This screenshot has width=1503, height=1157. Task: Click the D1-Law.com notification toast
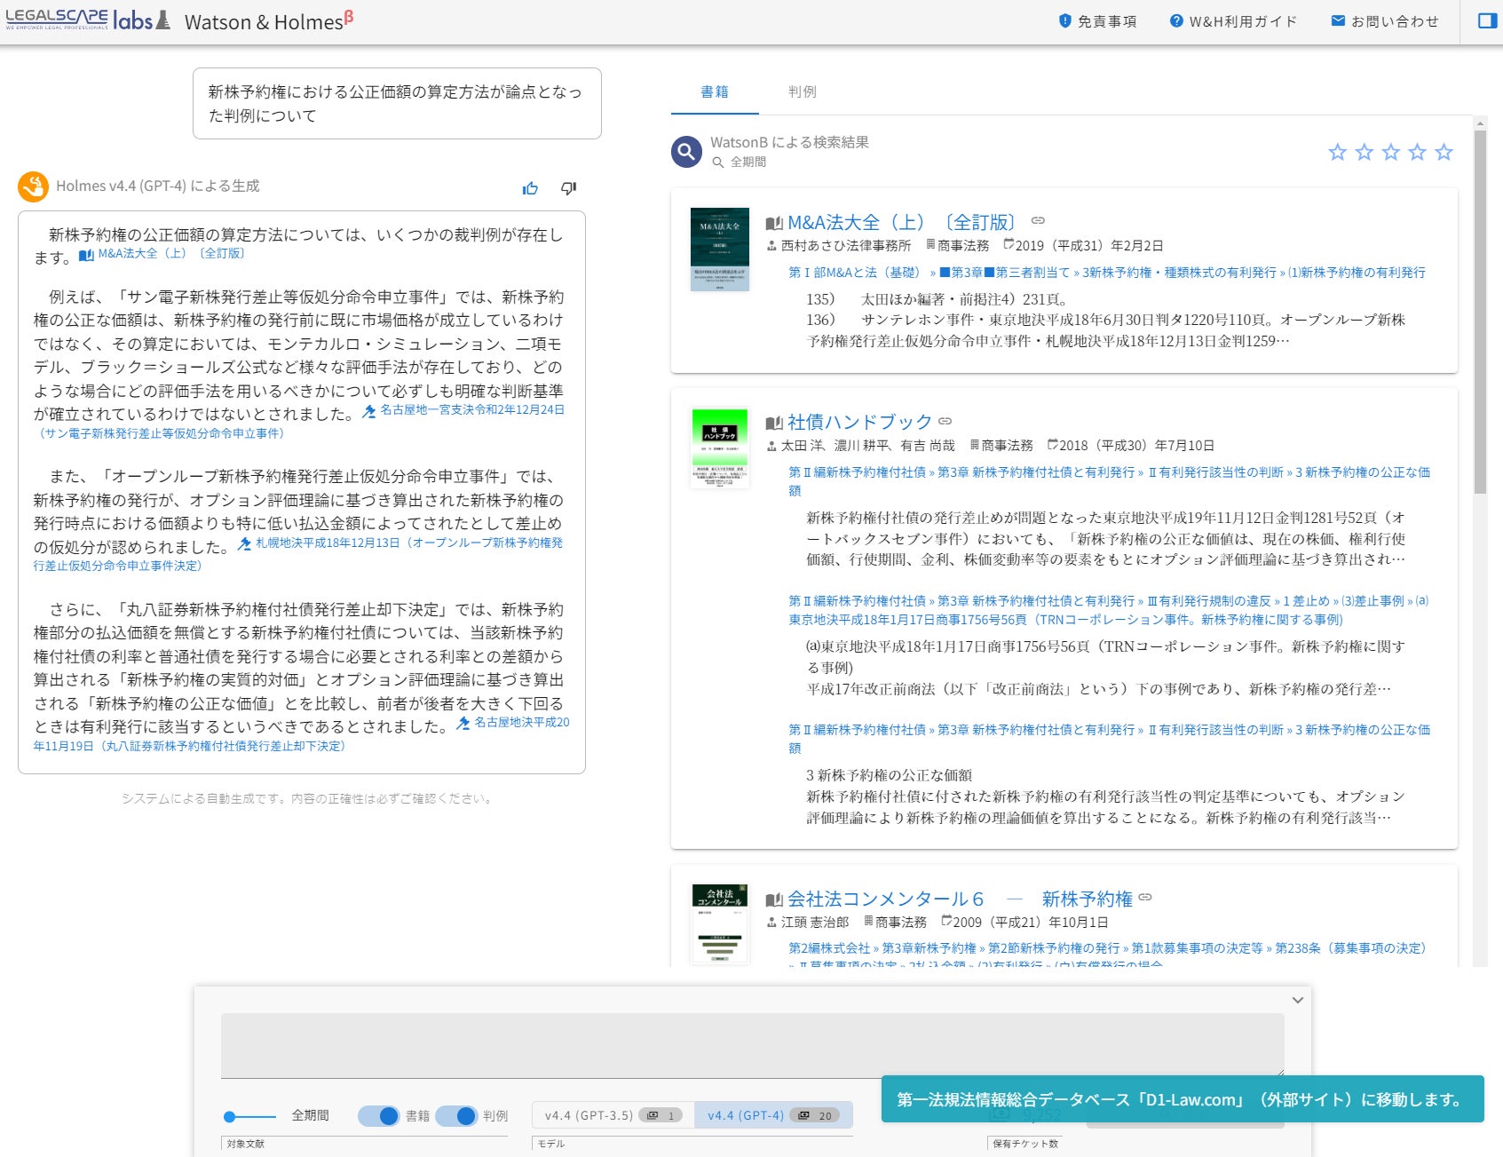click(1183, 1099)
